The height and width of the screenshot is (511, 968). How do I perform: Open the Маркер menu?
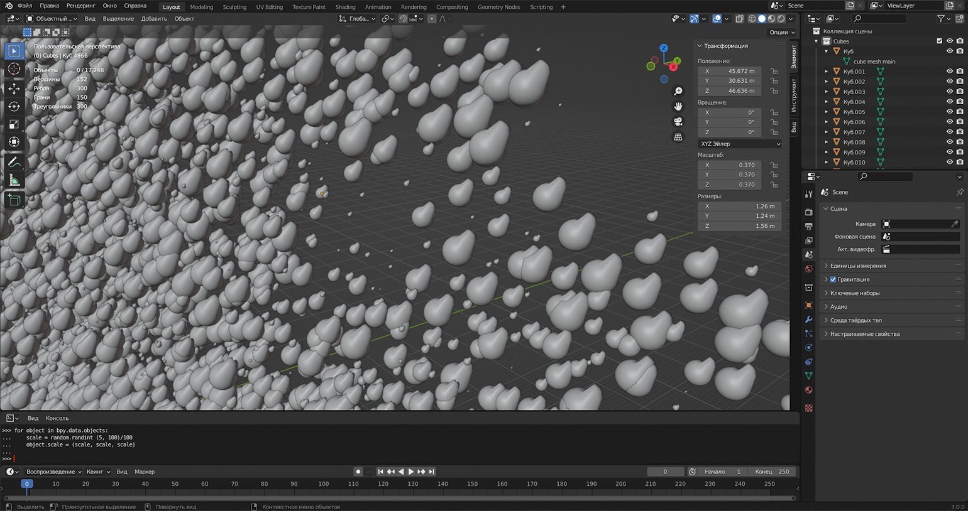pyautogui.click(x=145, y=471)
